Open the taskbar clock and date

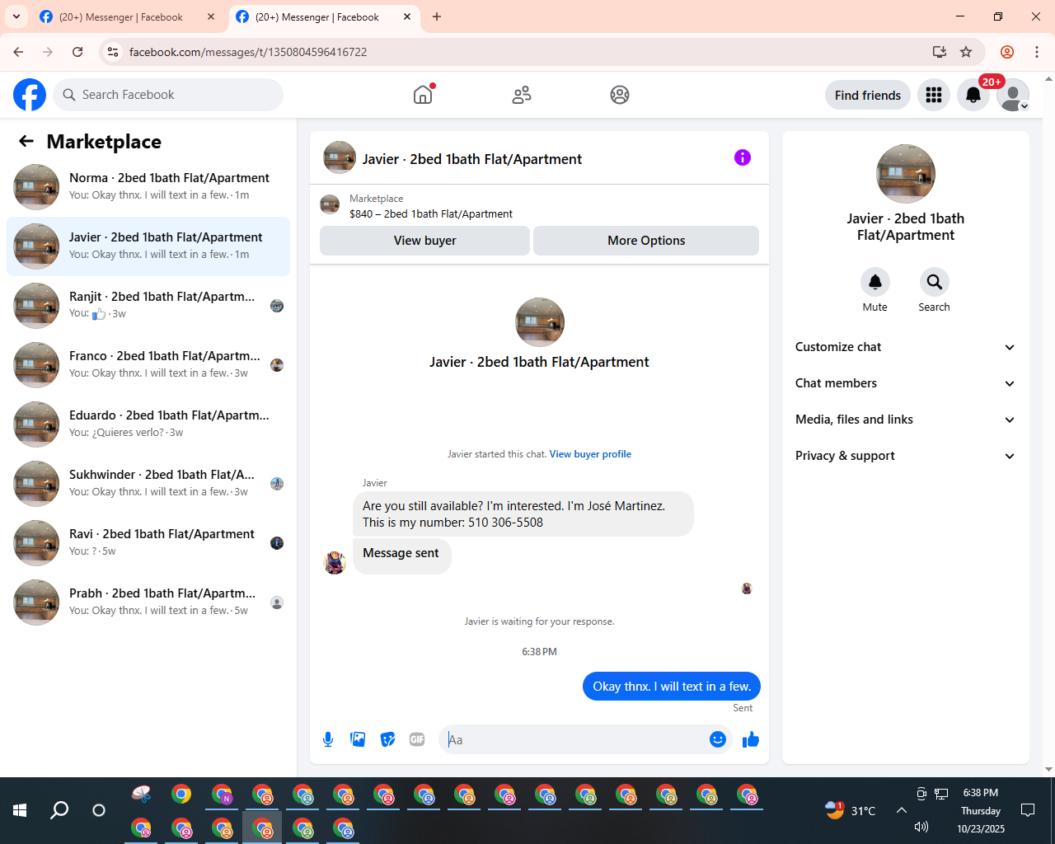click(981, 810)
